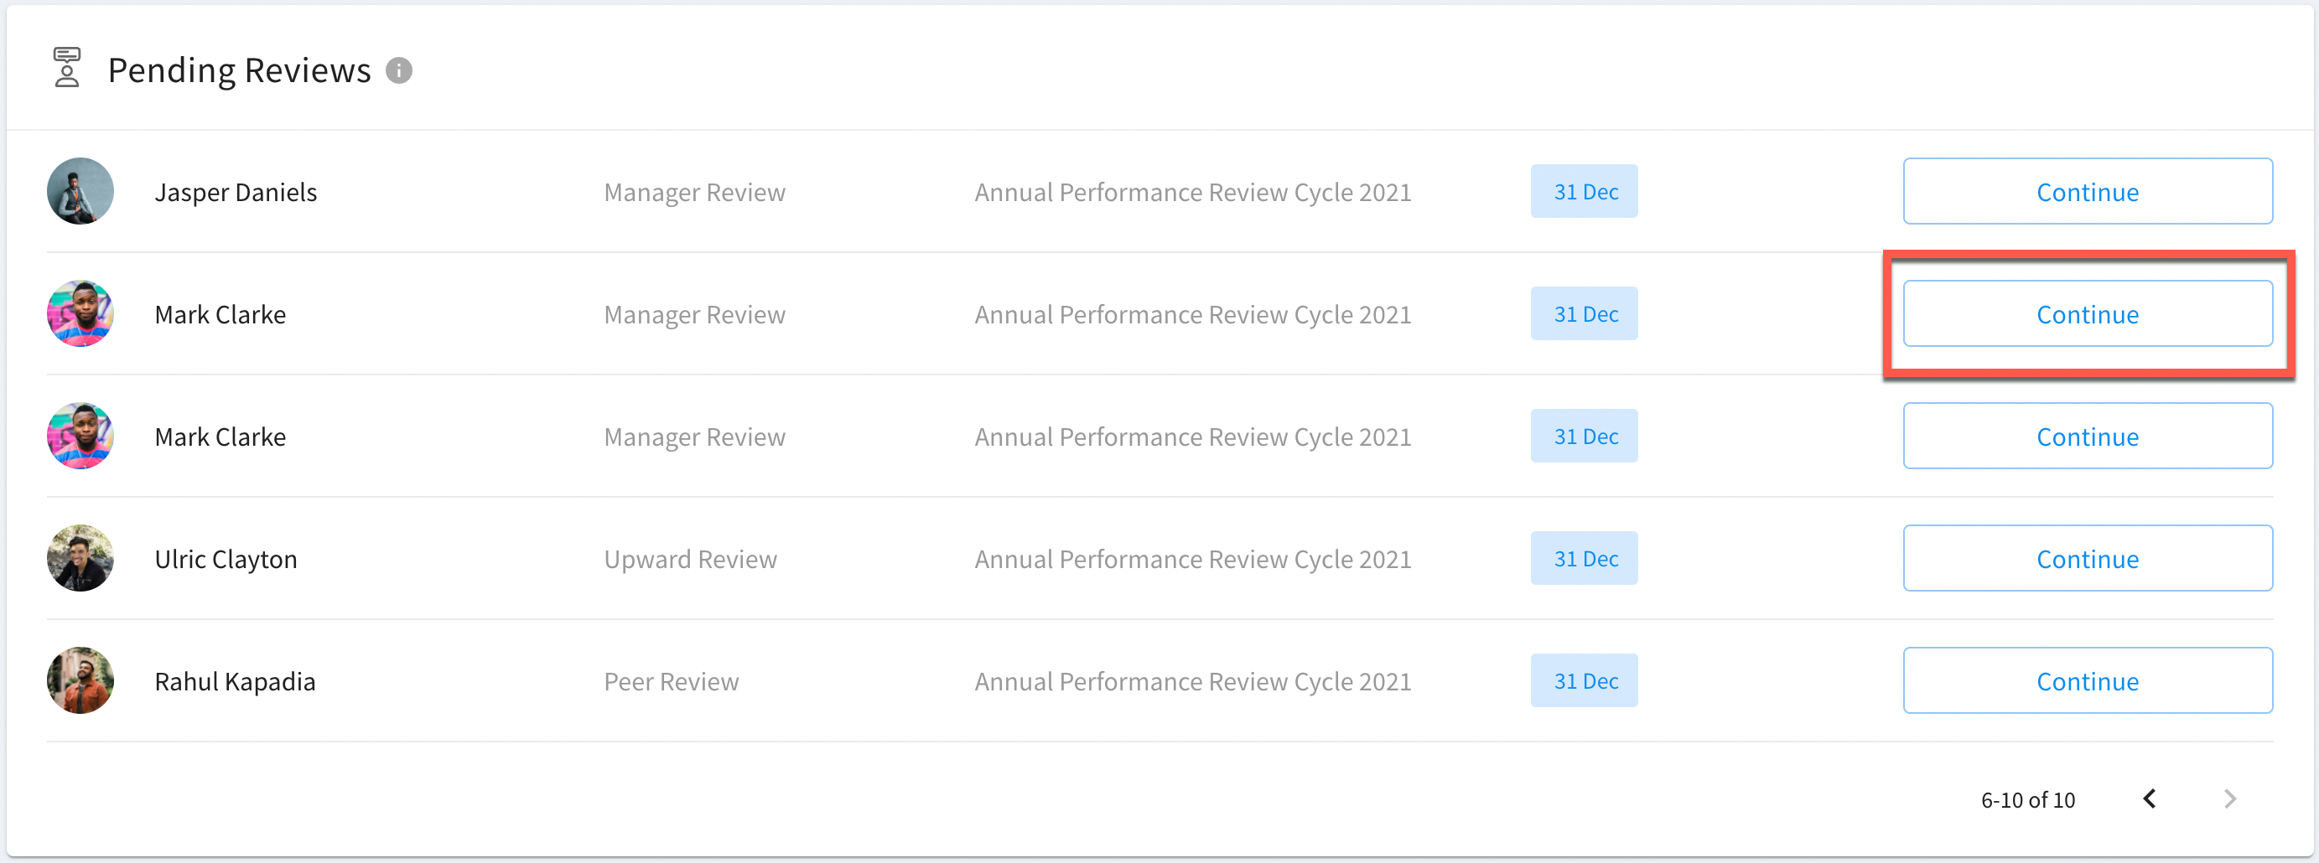Click the highlighted Continue button for Mark Clarke
Screen dimensions: 2319x863
[x=2088, y=313]
